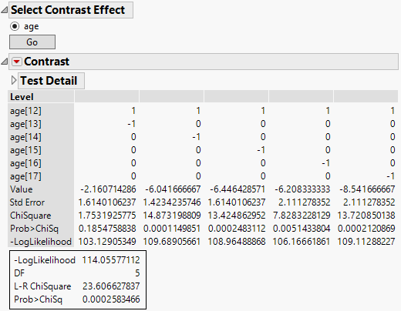Click the DF value in summary box
401x311 pixels.
click(x=137, y=273)
